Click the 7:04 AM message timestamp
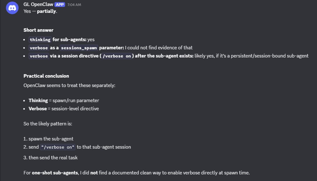The image size is (317, 181). tap(74, 5)
